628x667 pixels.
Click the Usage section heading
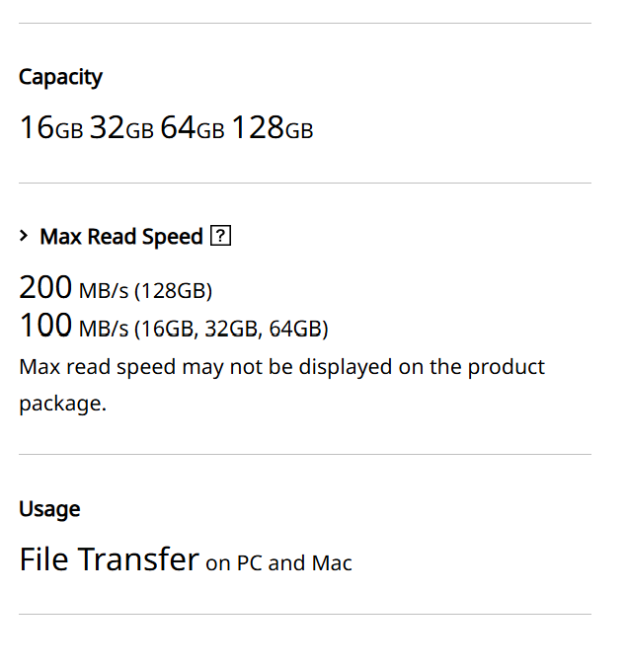click(49, 509)
